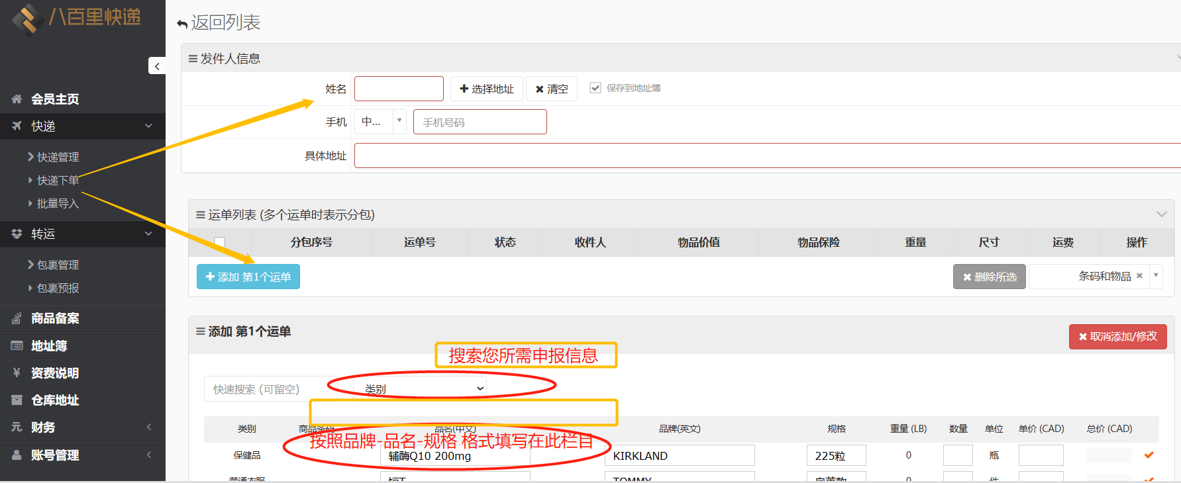Screen dimensions: 1181x483
Task: Tick the select-all checkbox in 运单列表 header
Action: (x=219, y=242)
